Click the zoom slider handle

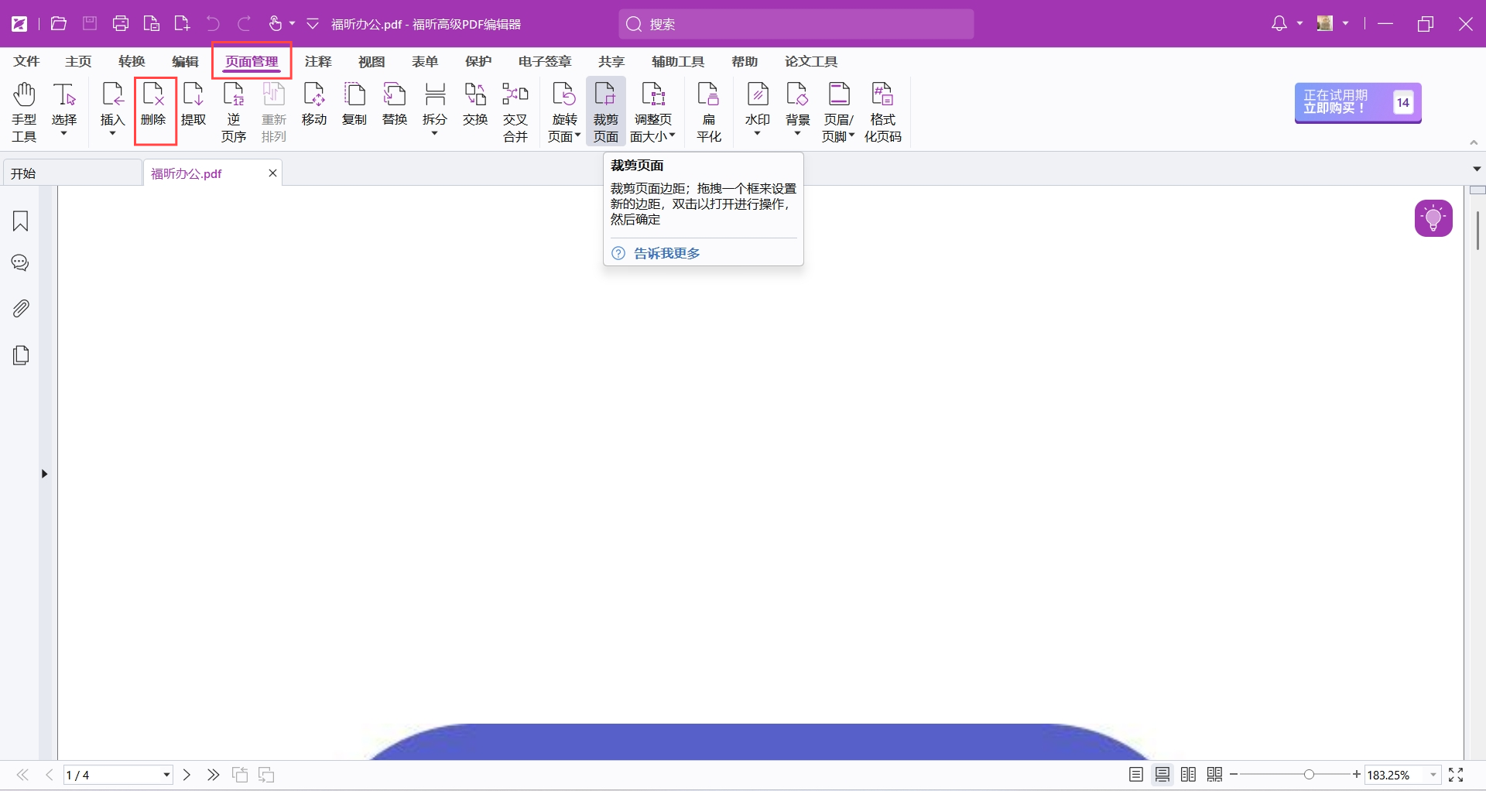[1309, 775]
